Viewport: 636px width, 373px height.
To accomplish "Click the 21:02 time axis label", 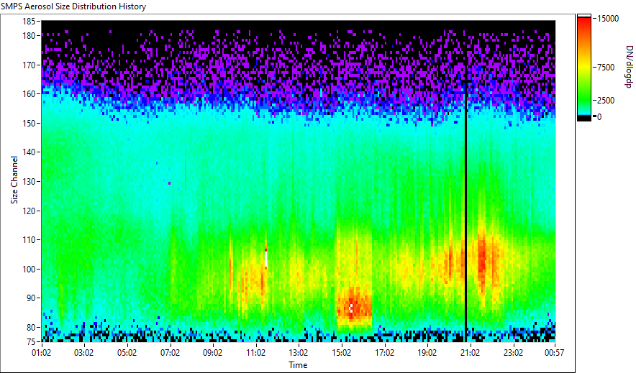I will point(470,353).
